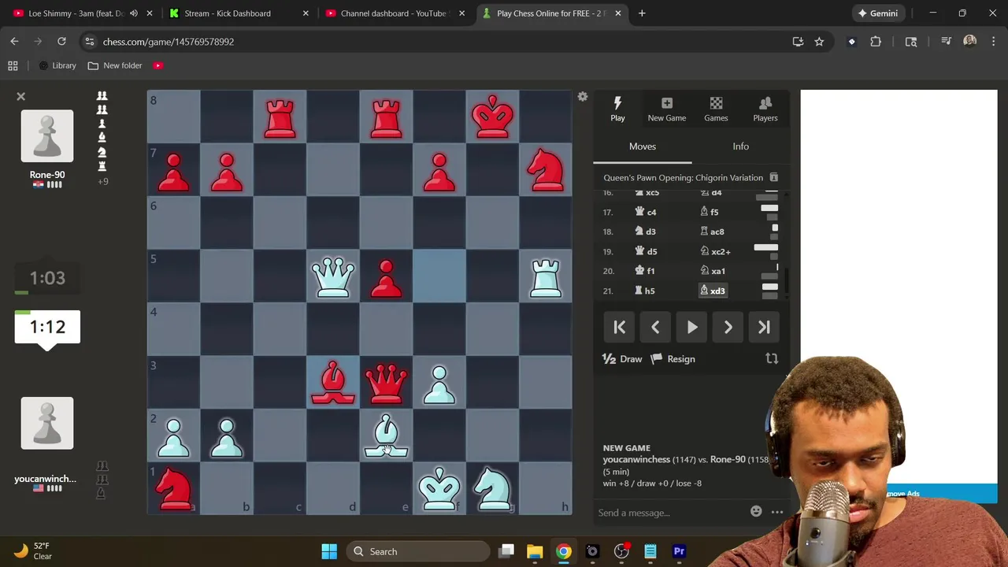Bookmark this page with the star icon
The width and height of the screenshot is (1008, 567).
(819, 42)
